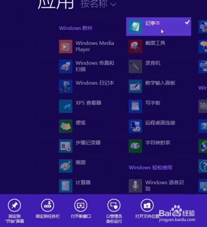The image size is (207, 227).
Task: Launch the 字符映射表 icon
Action: [x=135, y=146]
